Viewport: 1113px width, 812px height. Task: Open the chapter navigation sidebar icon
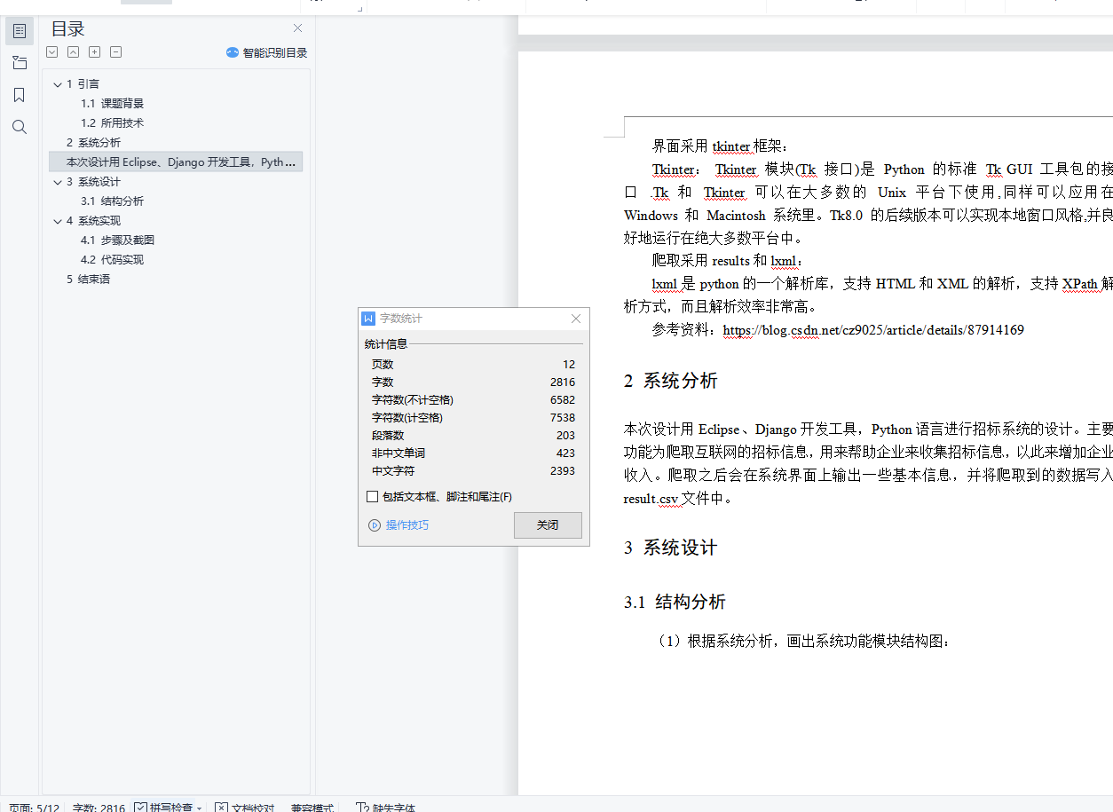click(x=20, y=63)
